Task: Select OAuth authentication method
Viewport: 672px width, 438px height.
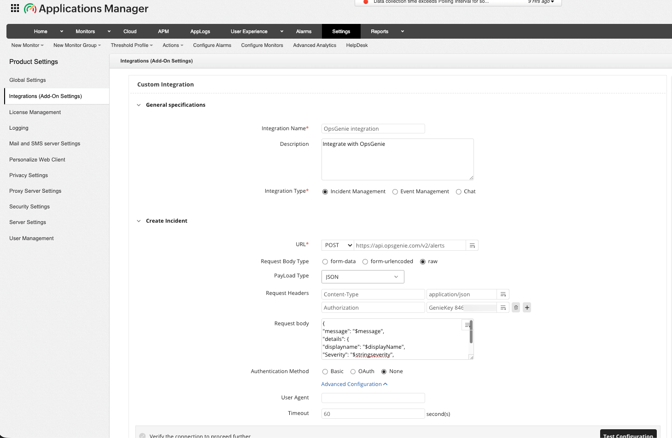Action: pyautogui.click(x=353, y=372)
